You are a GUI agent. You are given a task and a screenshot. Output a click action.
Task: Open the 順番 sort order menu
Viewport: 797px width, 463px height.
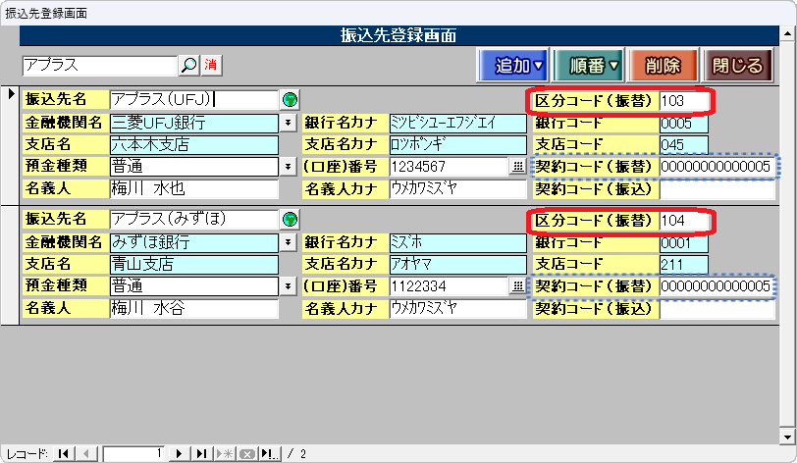tap(586, 66)
